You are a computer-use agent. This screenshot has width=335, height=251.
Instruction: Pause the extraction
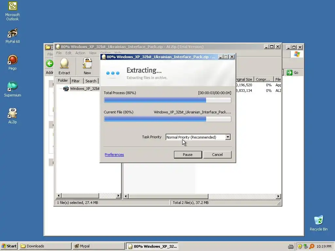188,155
